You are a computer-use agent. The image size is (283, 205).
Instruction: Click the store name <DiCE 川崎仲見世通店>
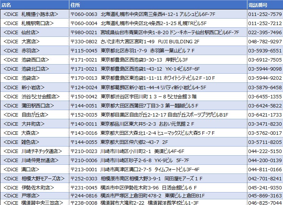(x=31, y=160)
